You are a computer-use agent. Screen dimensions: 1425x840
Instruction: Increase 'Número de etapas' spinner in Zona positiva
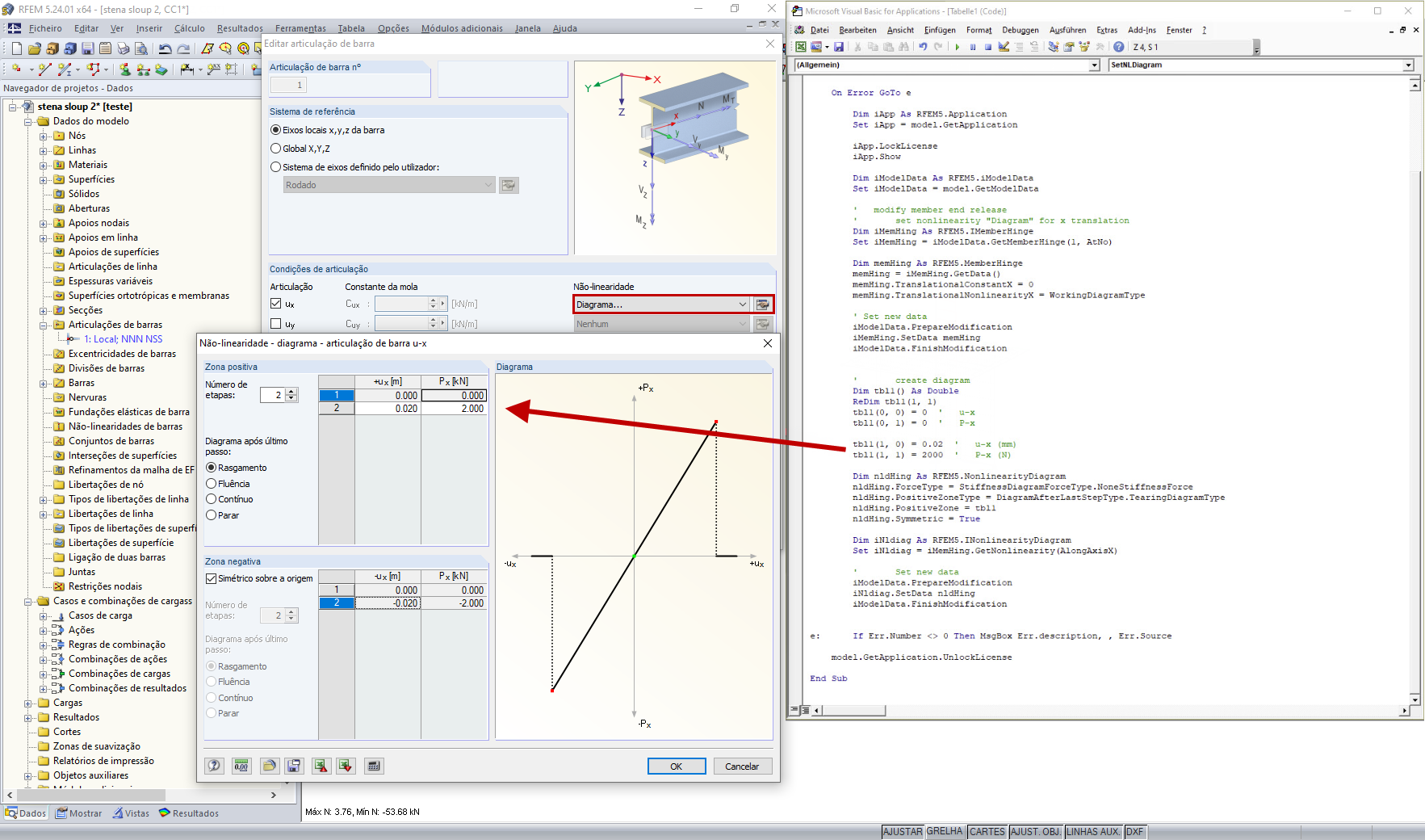point(292,392)
